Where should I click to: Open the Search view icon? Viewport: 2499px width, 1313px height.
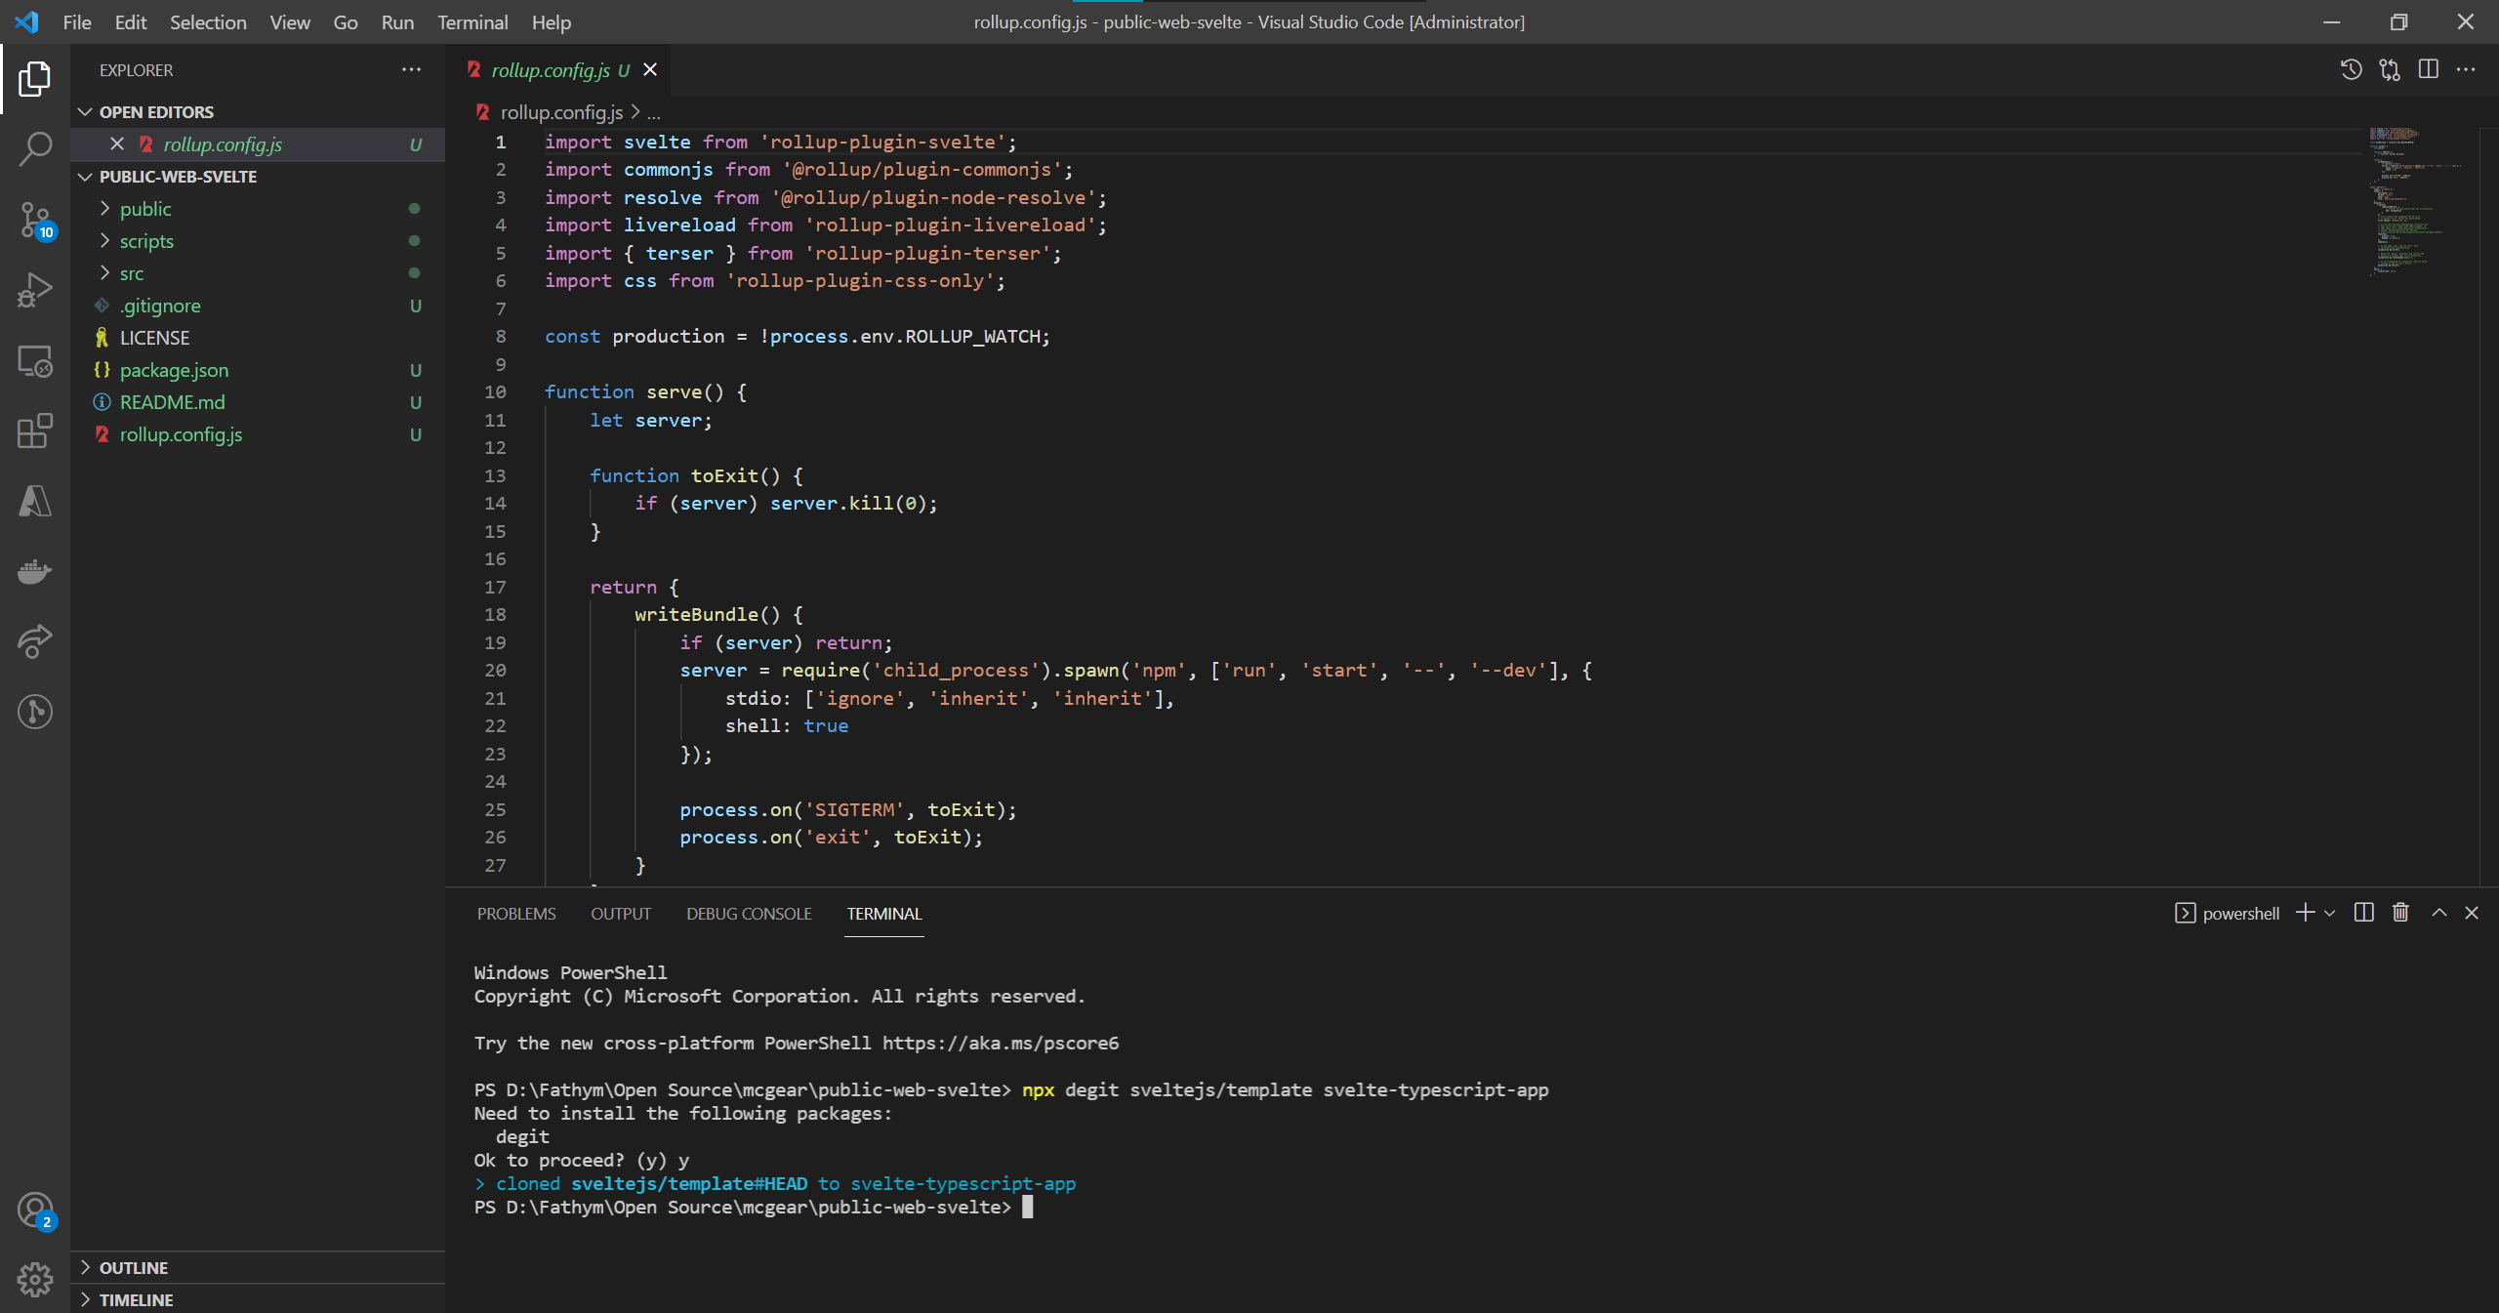(35, 149)
